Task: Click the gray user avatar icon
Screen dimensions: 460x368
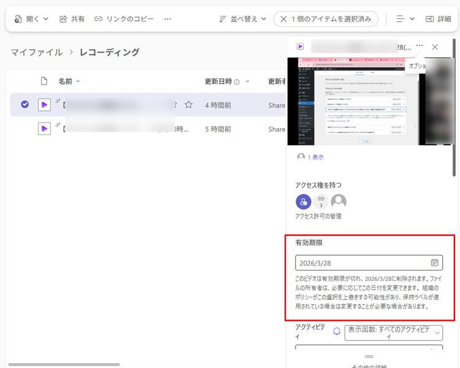Action: pos(339,202)
